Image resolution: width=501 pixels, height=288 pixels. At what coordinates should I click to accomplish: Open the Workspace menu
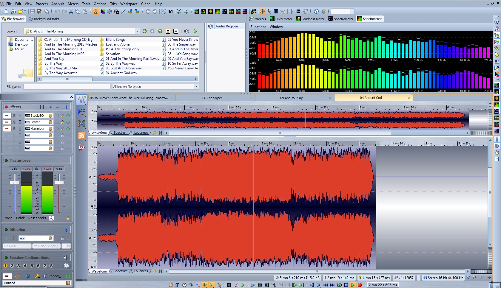pos(129,4)
